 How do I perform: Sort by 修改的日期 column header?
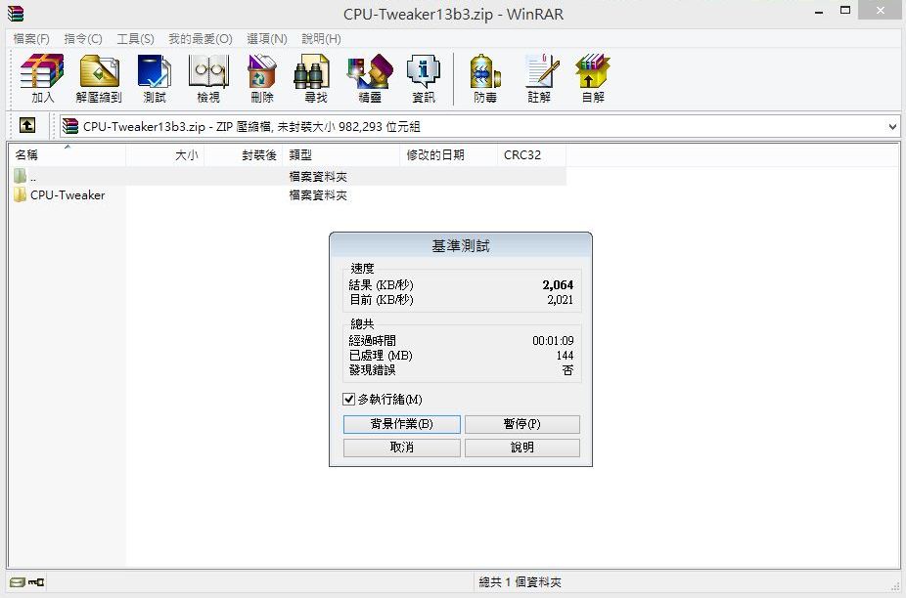(448, 154)
